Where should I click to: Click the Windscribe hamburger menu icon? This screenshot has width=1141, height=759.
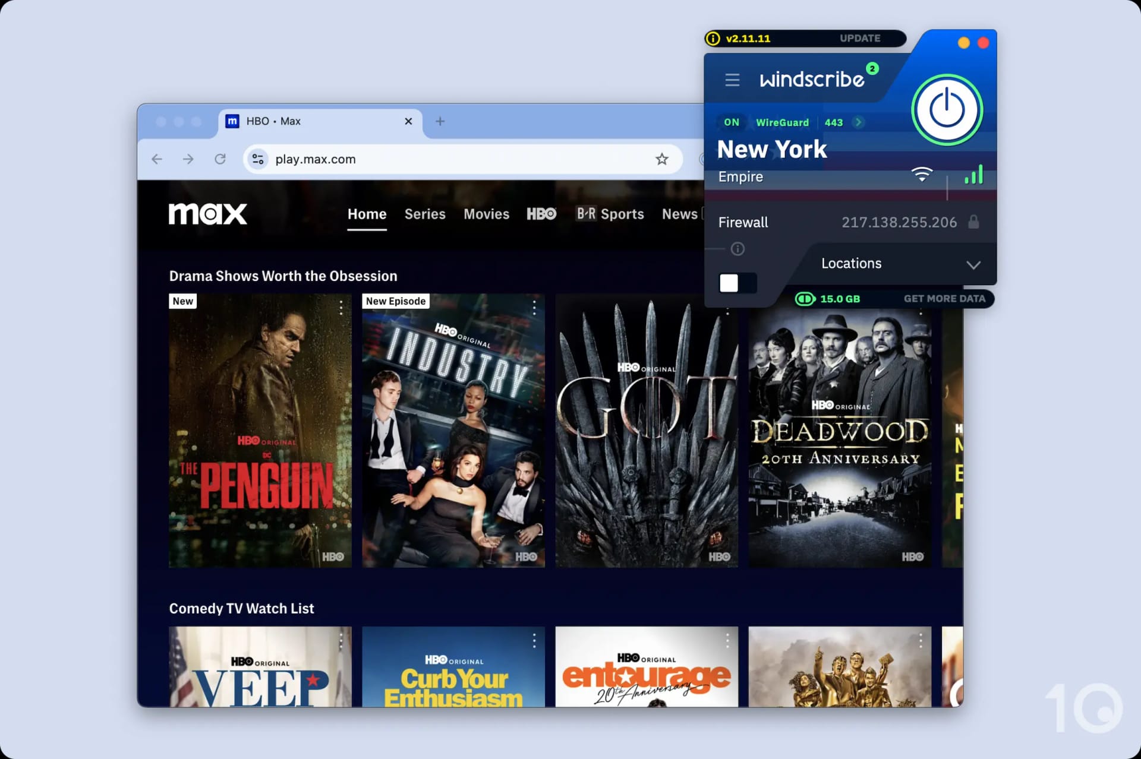pos(732,79)
